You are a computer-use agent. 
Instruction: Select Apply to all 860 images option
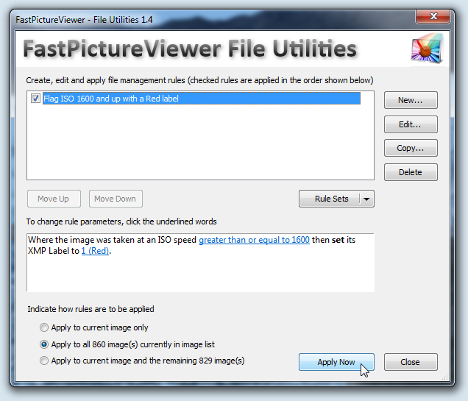click(44, 344)
